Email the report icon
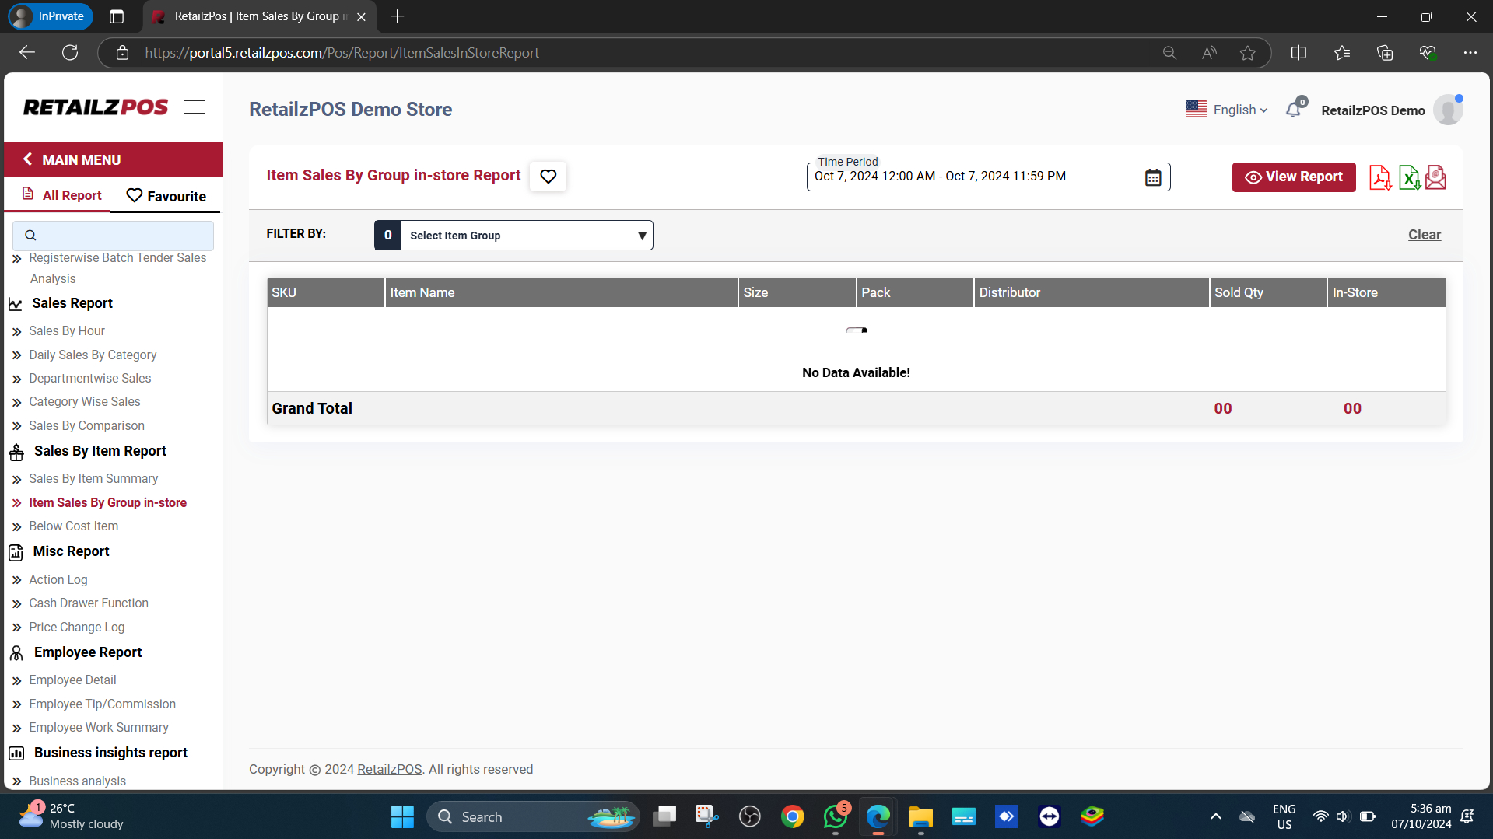 point(1436,177)
